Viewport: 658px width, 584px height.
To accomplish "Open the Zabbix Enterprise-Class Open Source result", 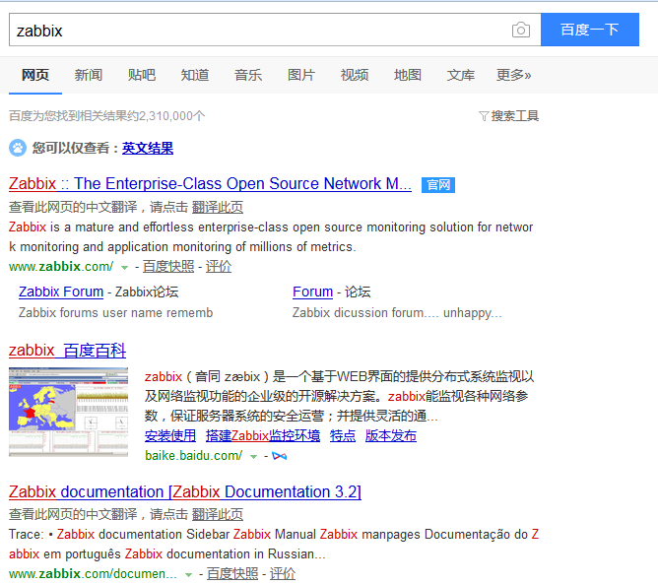I will 210,184.
